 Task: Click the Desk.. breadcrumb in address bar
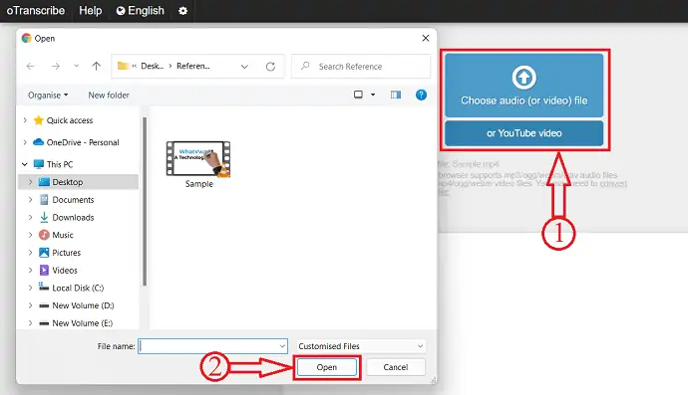click(x=153, y=66)
